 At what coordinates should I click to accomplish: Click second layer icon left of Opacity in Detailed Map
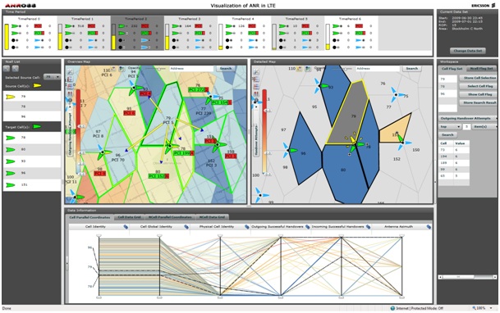coord(308,69)
